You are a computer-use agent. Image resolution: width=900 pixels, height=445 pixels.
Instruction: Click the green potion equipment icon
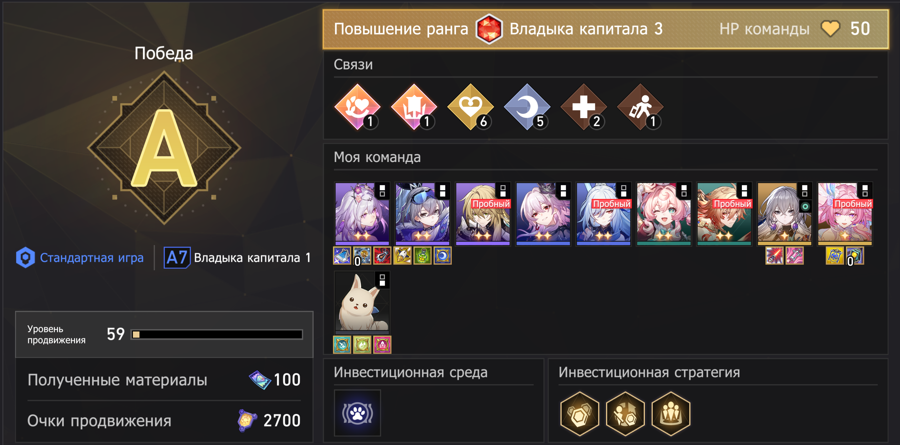click(422, 256)
